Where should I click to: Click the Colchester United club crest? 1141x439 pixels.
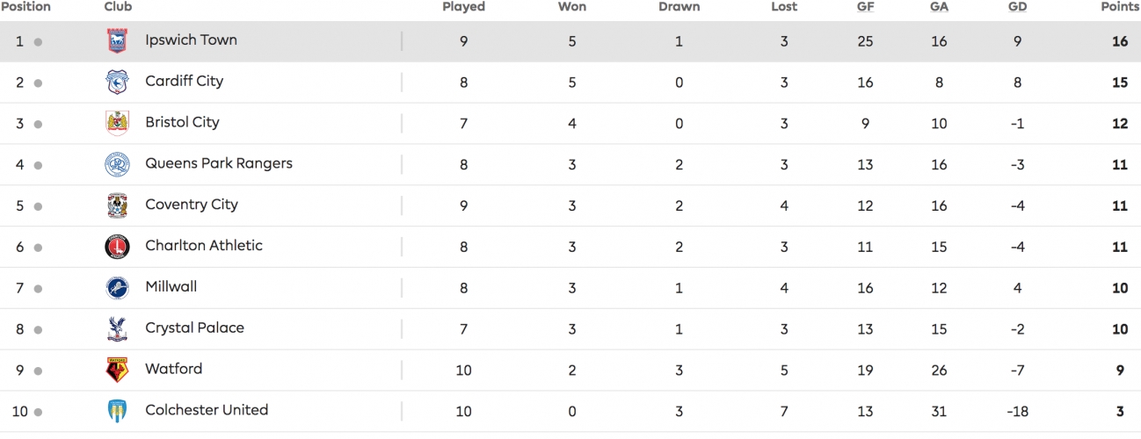pyautogui.click(x=117, y=411)
